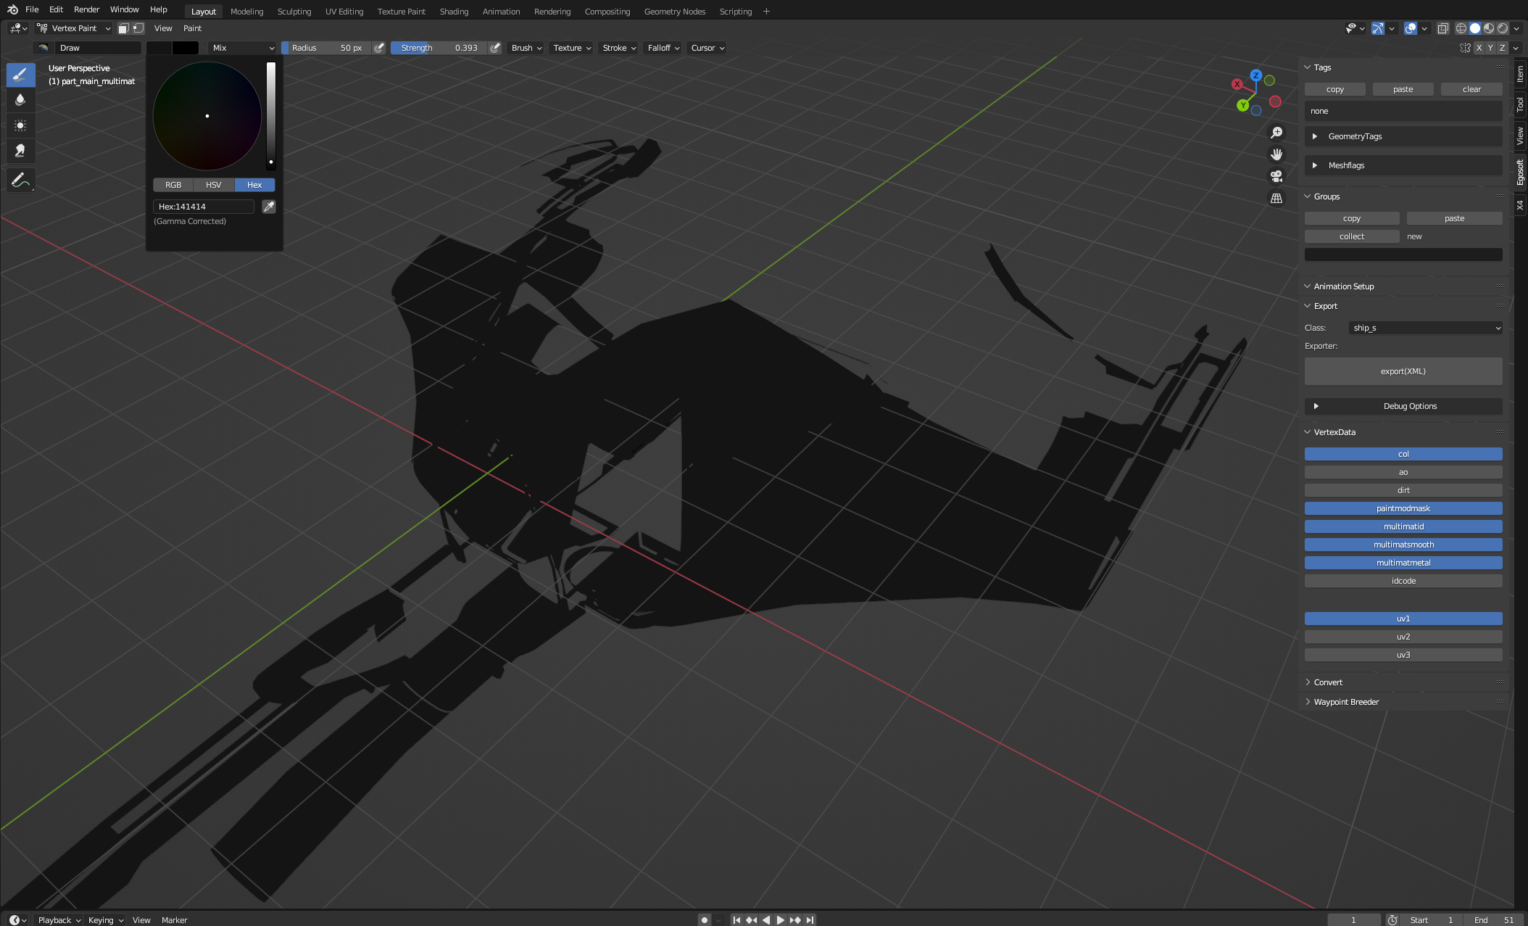Click the export(XML) button

1403,371
